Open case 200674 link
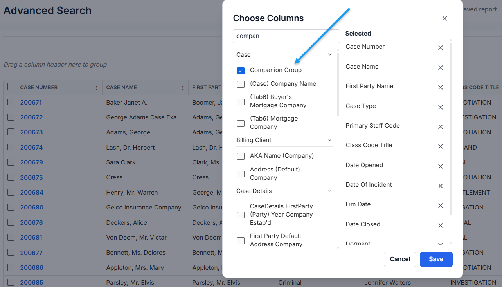Image resolution: width=502 pixels, height=287 pixels. [31, 148]
